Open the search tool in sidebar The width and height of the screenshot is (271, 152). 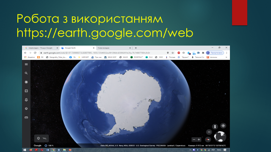(x=26, y=73)
